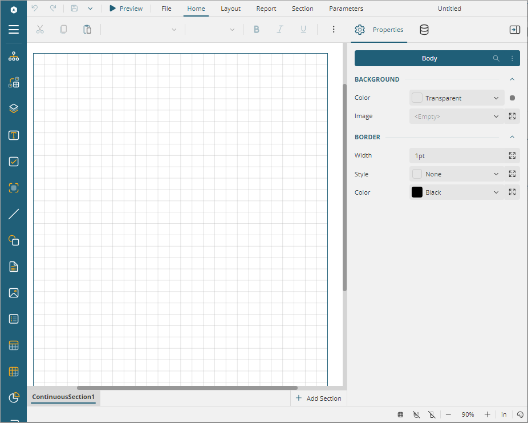Select the Chart report item tool
The width and height of the screenshot is (528, 423).
(x=14, y=398)
